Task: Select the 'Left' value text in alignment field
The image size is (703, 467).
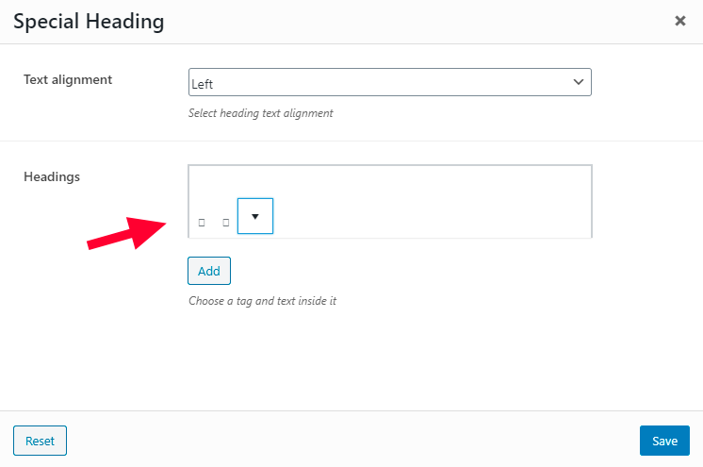Action: 202,84
